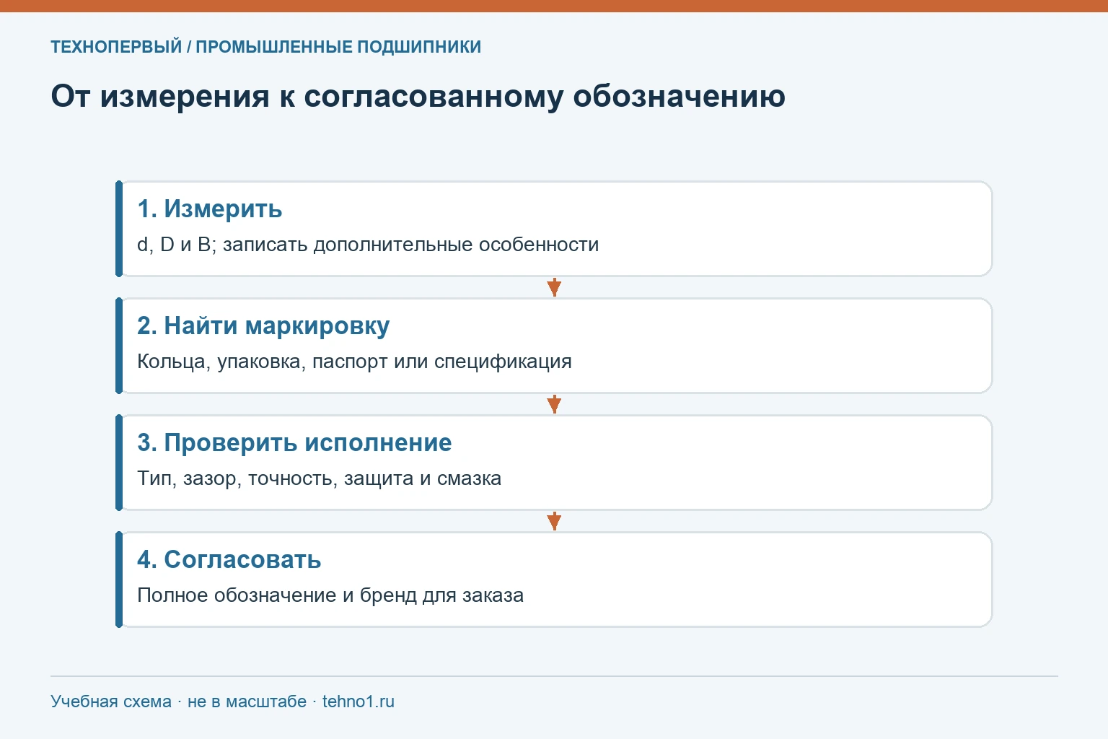Screen dimensions: 1108x739
Task: Click 'Кольца, упаковка, паспорт или спецификация'
Action: (x=354, y=362)
